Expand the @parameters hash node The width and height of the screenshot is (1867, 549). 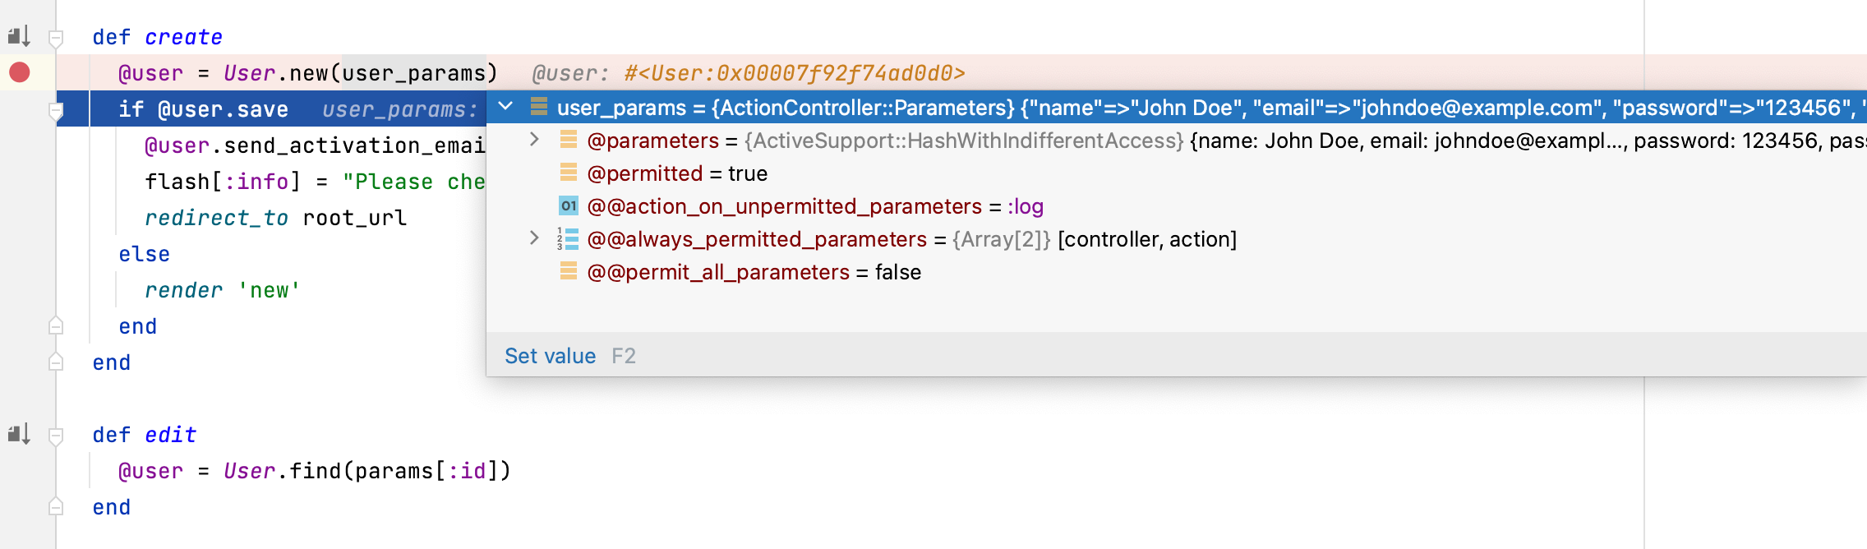coord(532,141)
